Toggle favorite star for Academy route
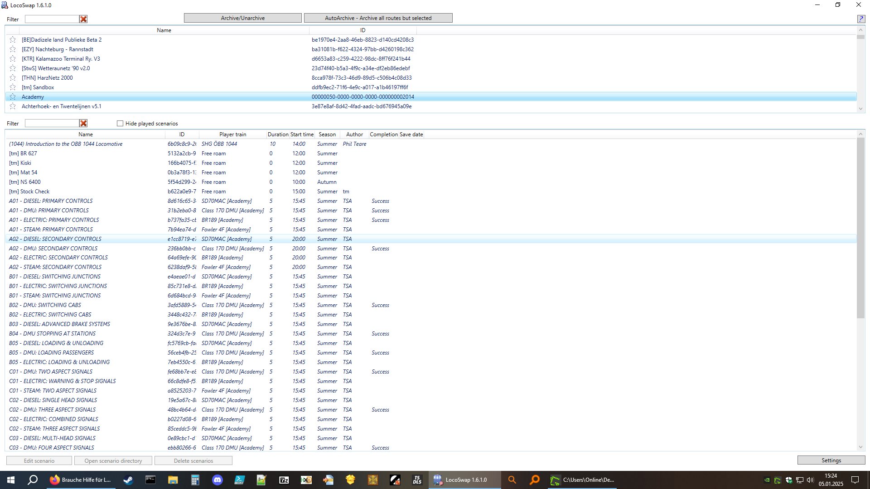This screenshot has width=870, height=489. pyautogui.click(x=13, y=97)
